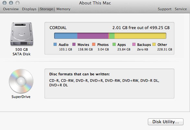Click the blue Audio legend swatch

click(55, 44)
